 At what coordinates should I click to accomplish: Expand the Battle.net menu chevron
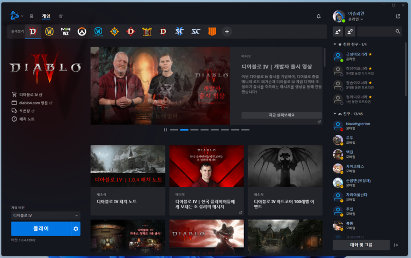tap(22, 16)
